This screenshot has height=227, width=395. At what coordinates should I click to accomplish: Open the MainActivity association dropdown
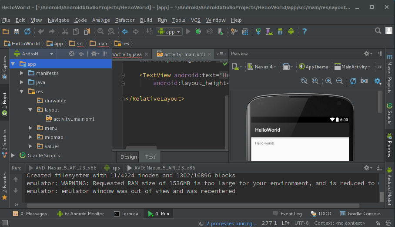coord(352,67)
